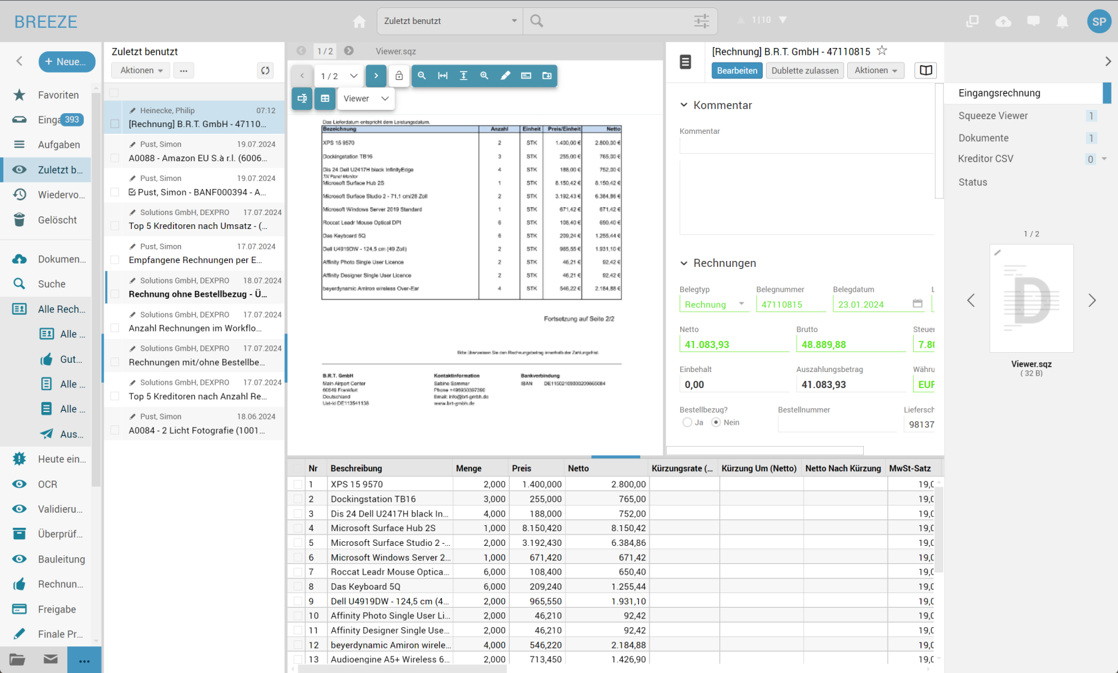Click the fit-to-width icon in viewer toolbar

(x=443, y=76)
